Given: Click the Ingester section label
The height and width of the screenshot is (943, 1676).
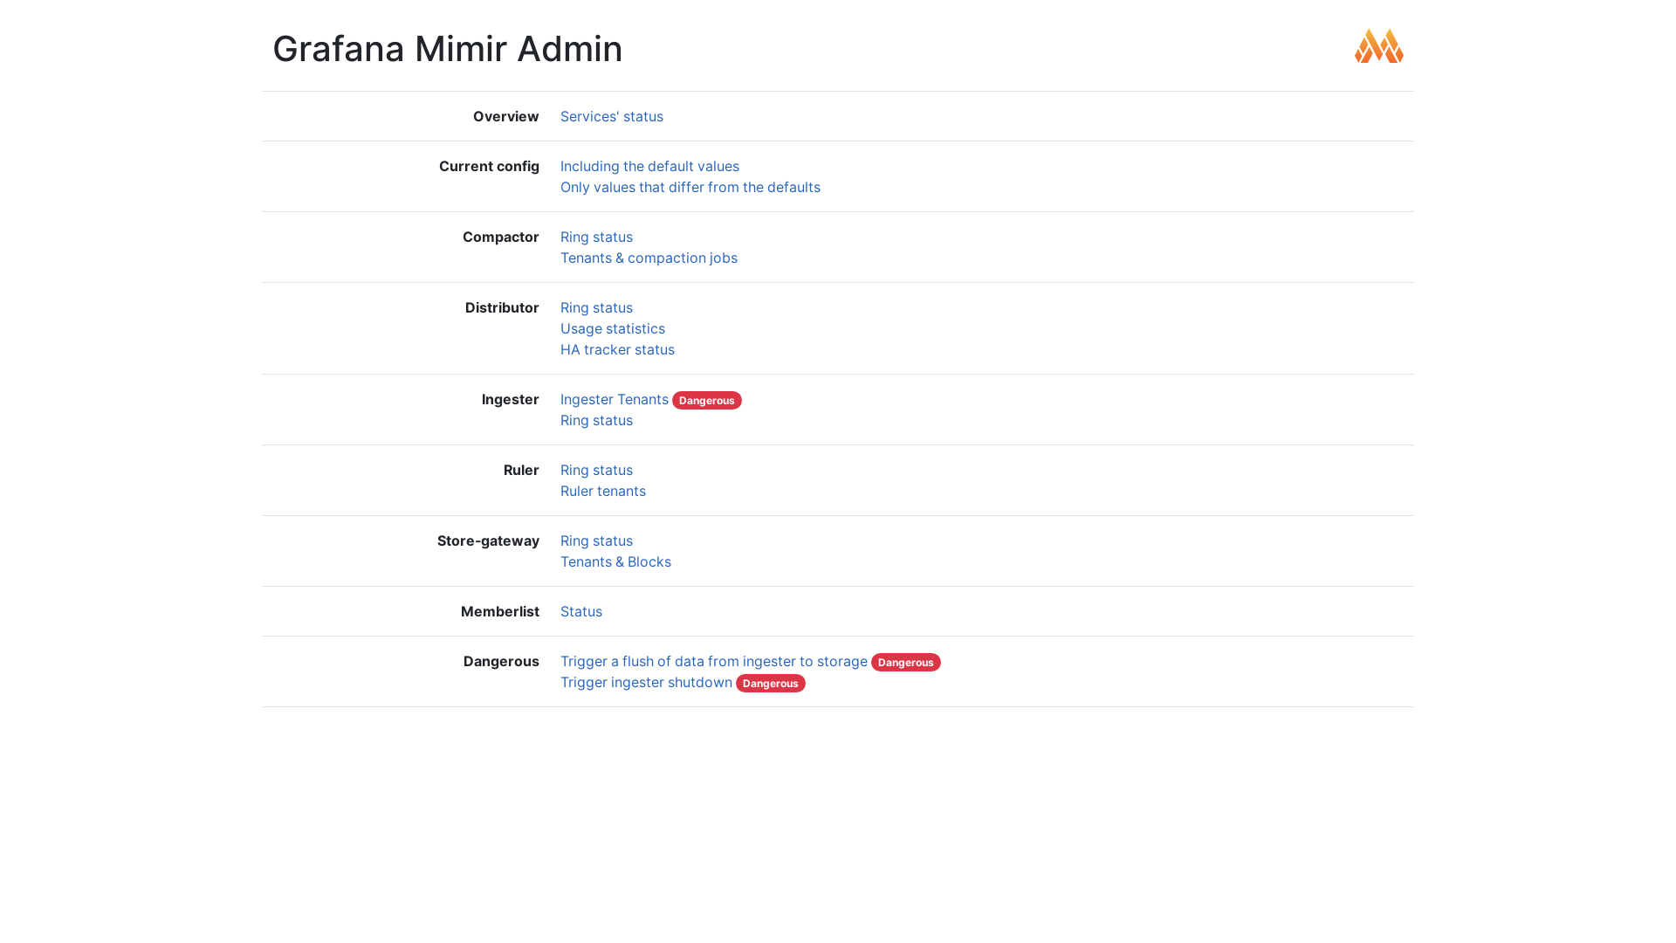Looking at the screenshot, I should tap(511, 399).
